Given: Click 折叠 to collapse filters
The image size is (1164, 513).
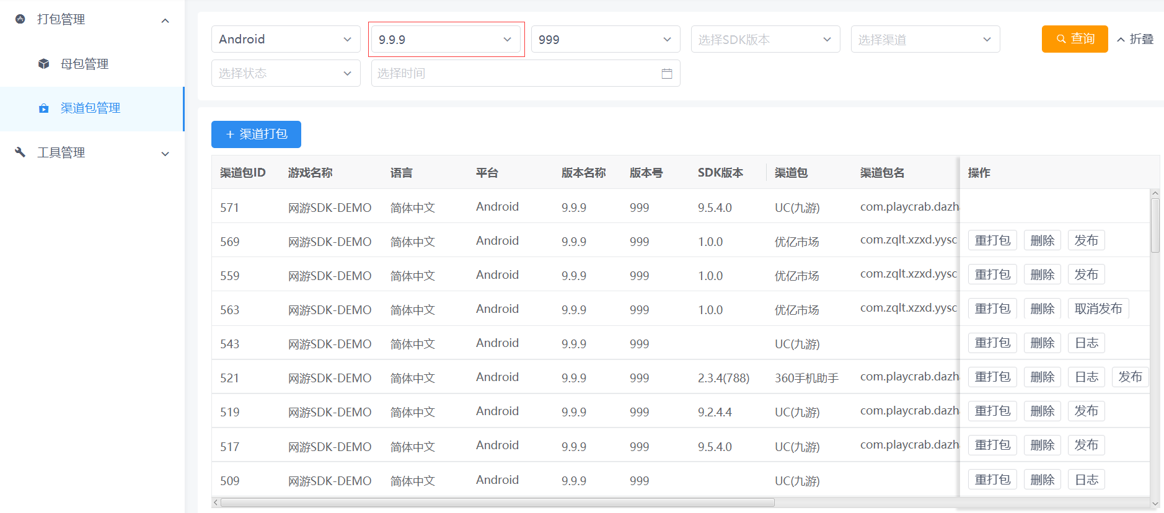Looking at the screenshot, I should coord(1135,39).
